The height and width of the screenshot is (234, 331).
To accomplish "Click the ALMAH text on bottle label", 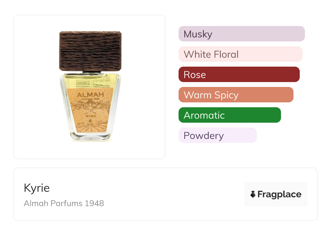I will pos(90,95).
